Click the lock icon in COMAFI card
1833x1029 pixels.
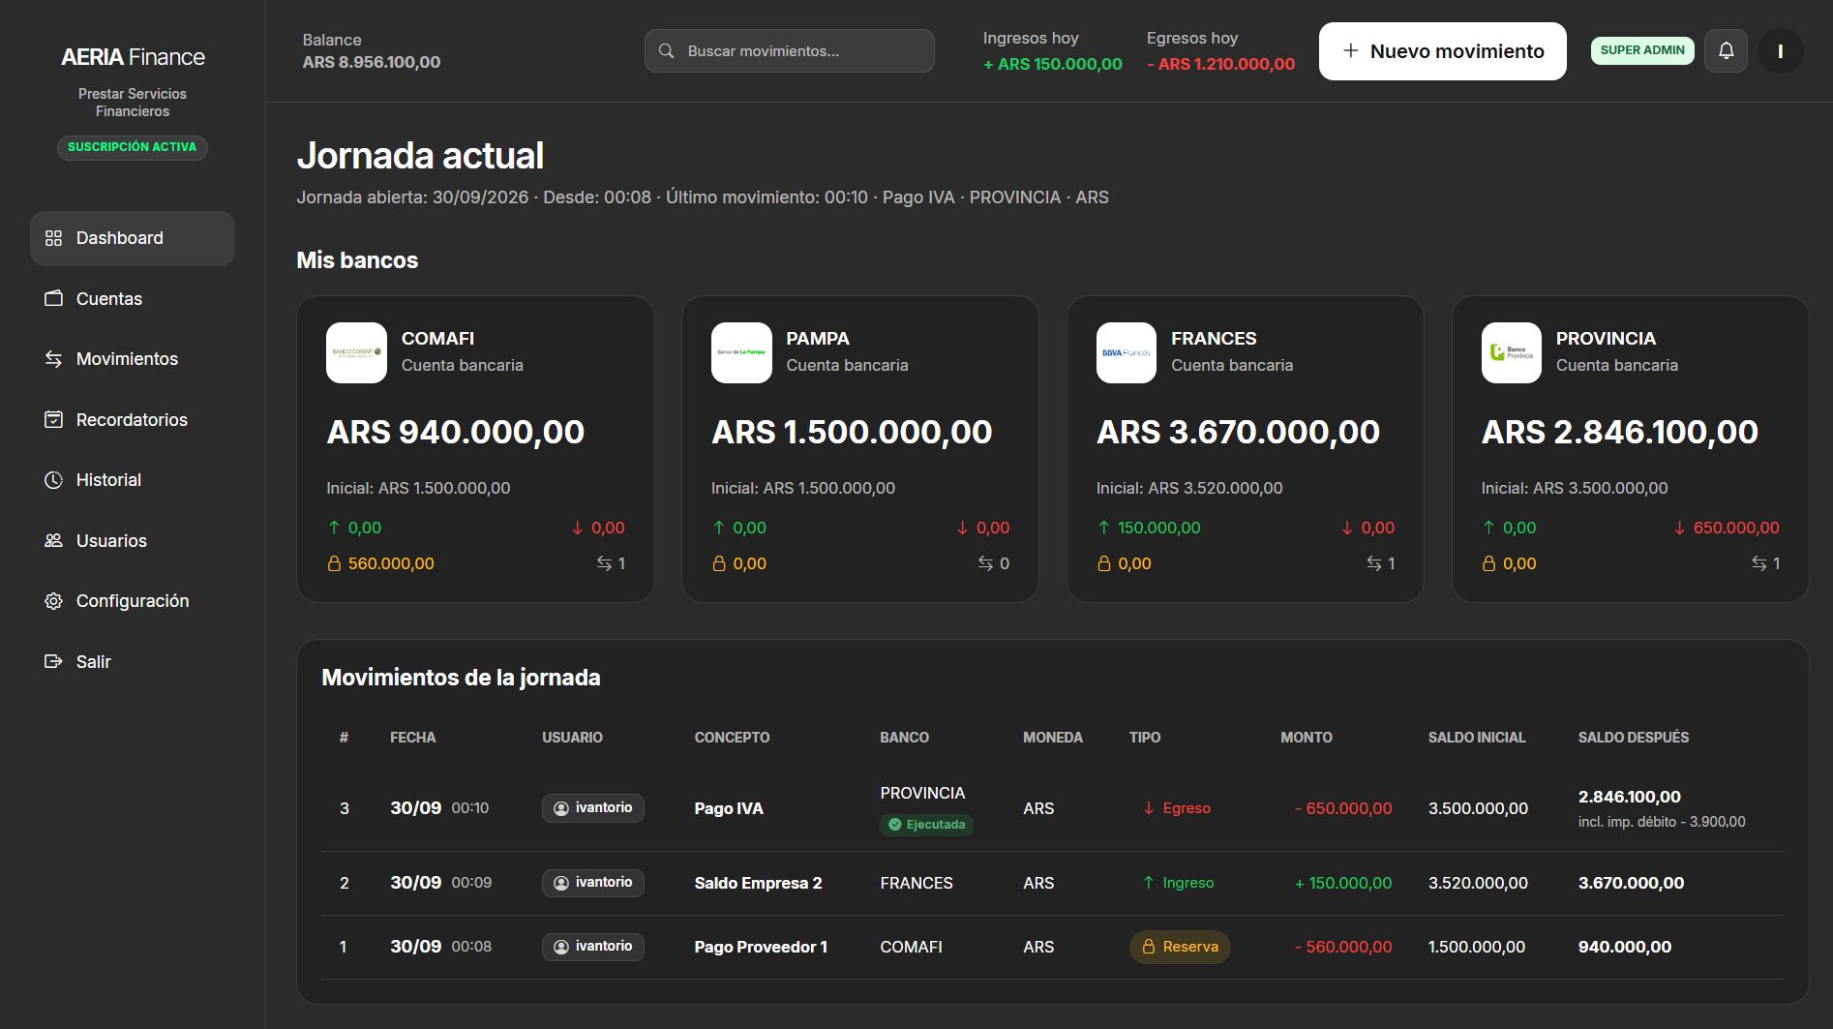coord(334,563)
